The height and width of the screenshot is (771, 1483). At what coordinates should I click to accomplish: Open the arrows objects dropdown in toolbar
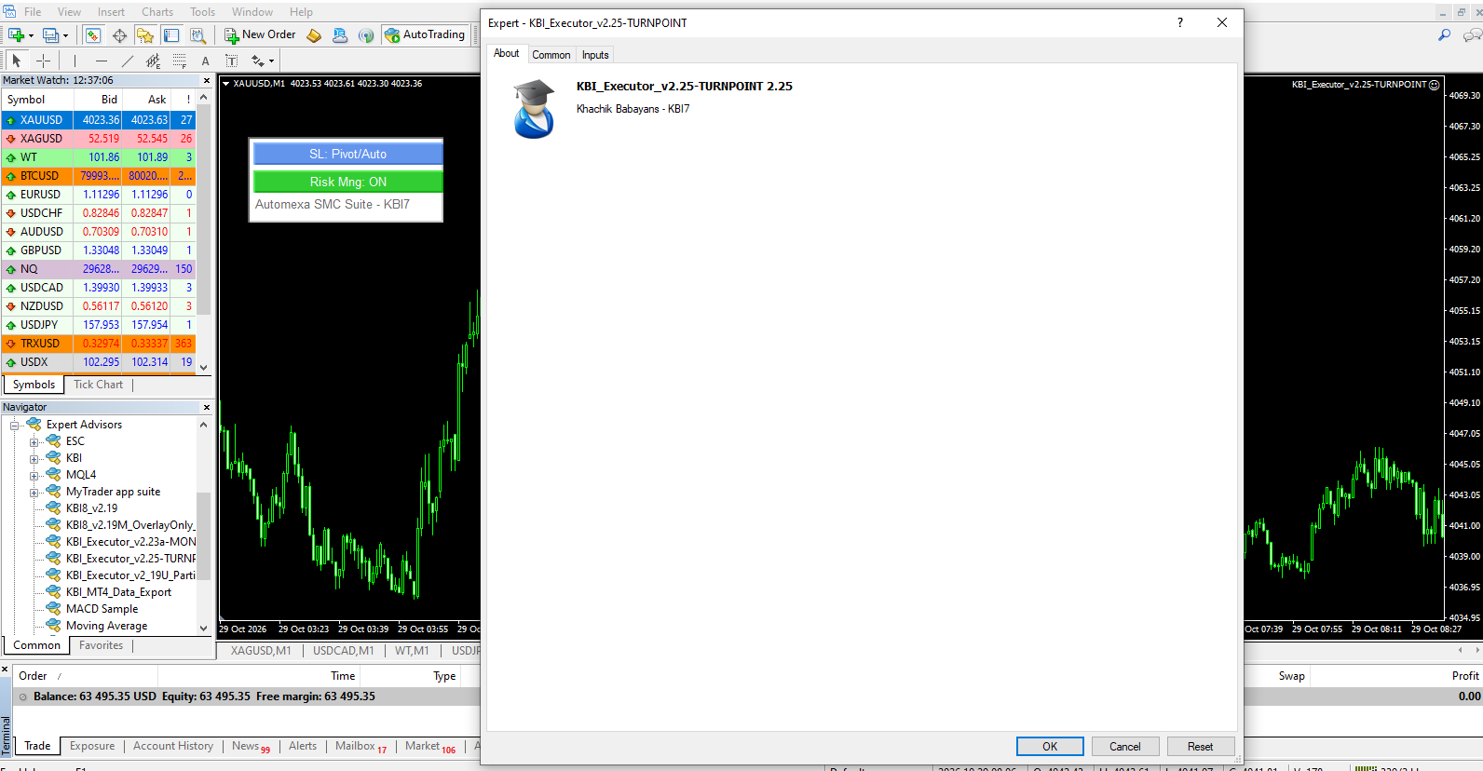pos(271,61)
